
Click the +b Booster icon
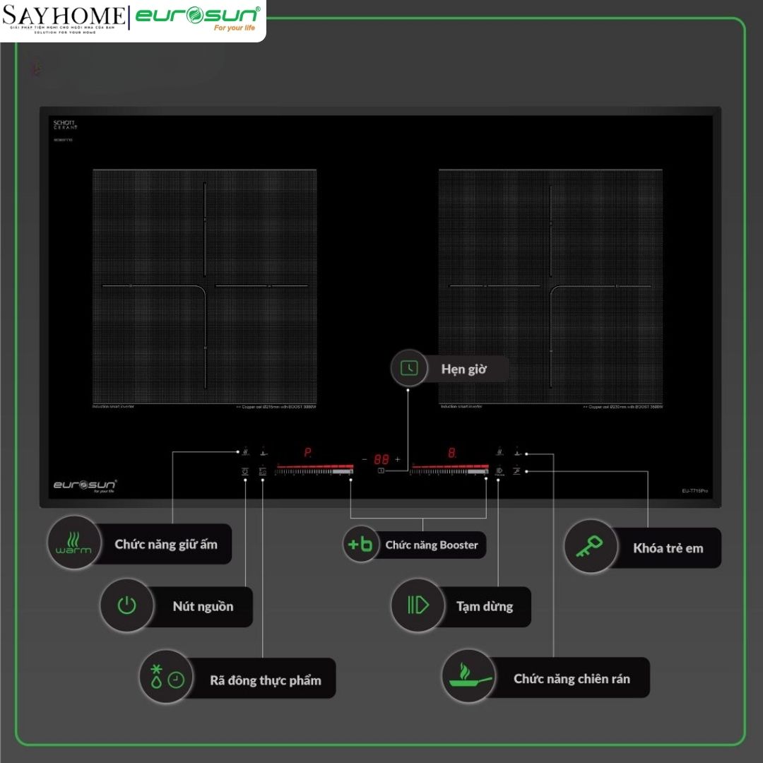pos(360,544)
